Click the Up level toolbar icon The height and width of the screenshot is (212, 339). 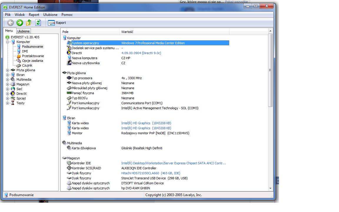coord(29,23)
